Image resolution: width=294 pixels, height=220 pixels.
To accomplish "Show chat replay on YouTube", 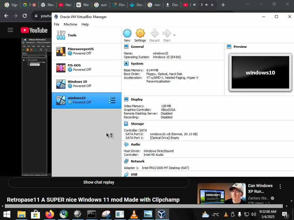I will tap(99, 182).
